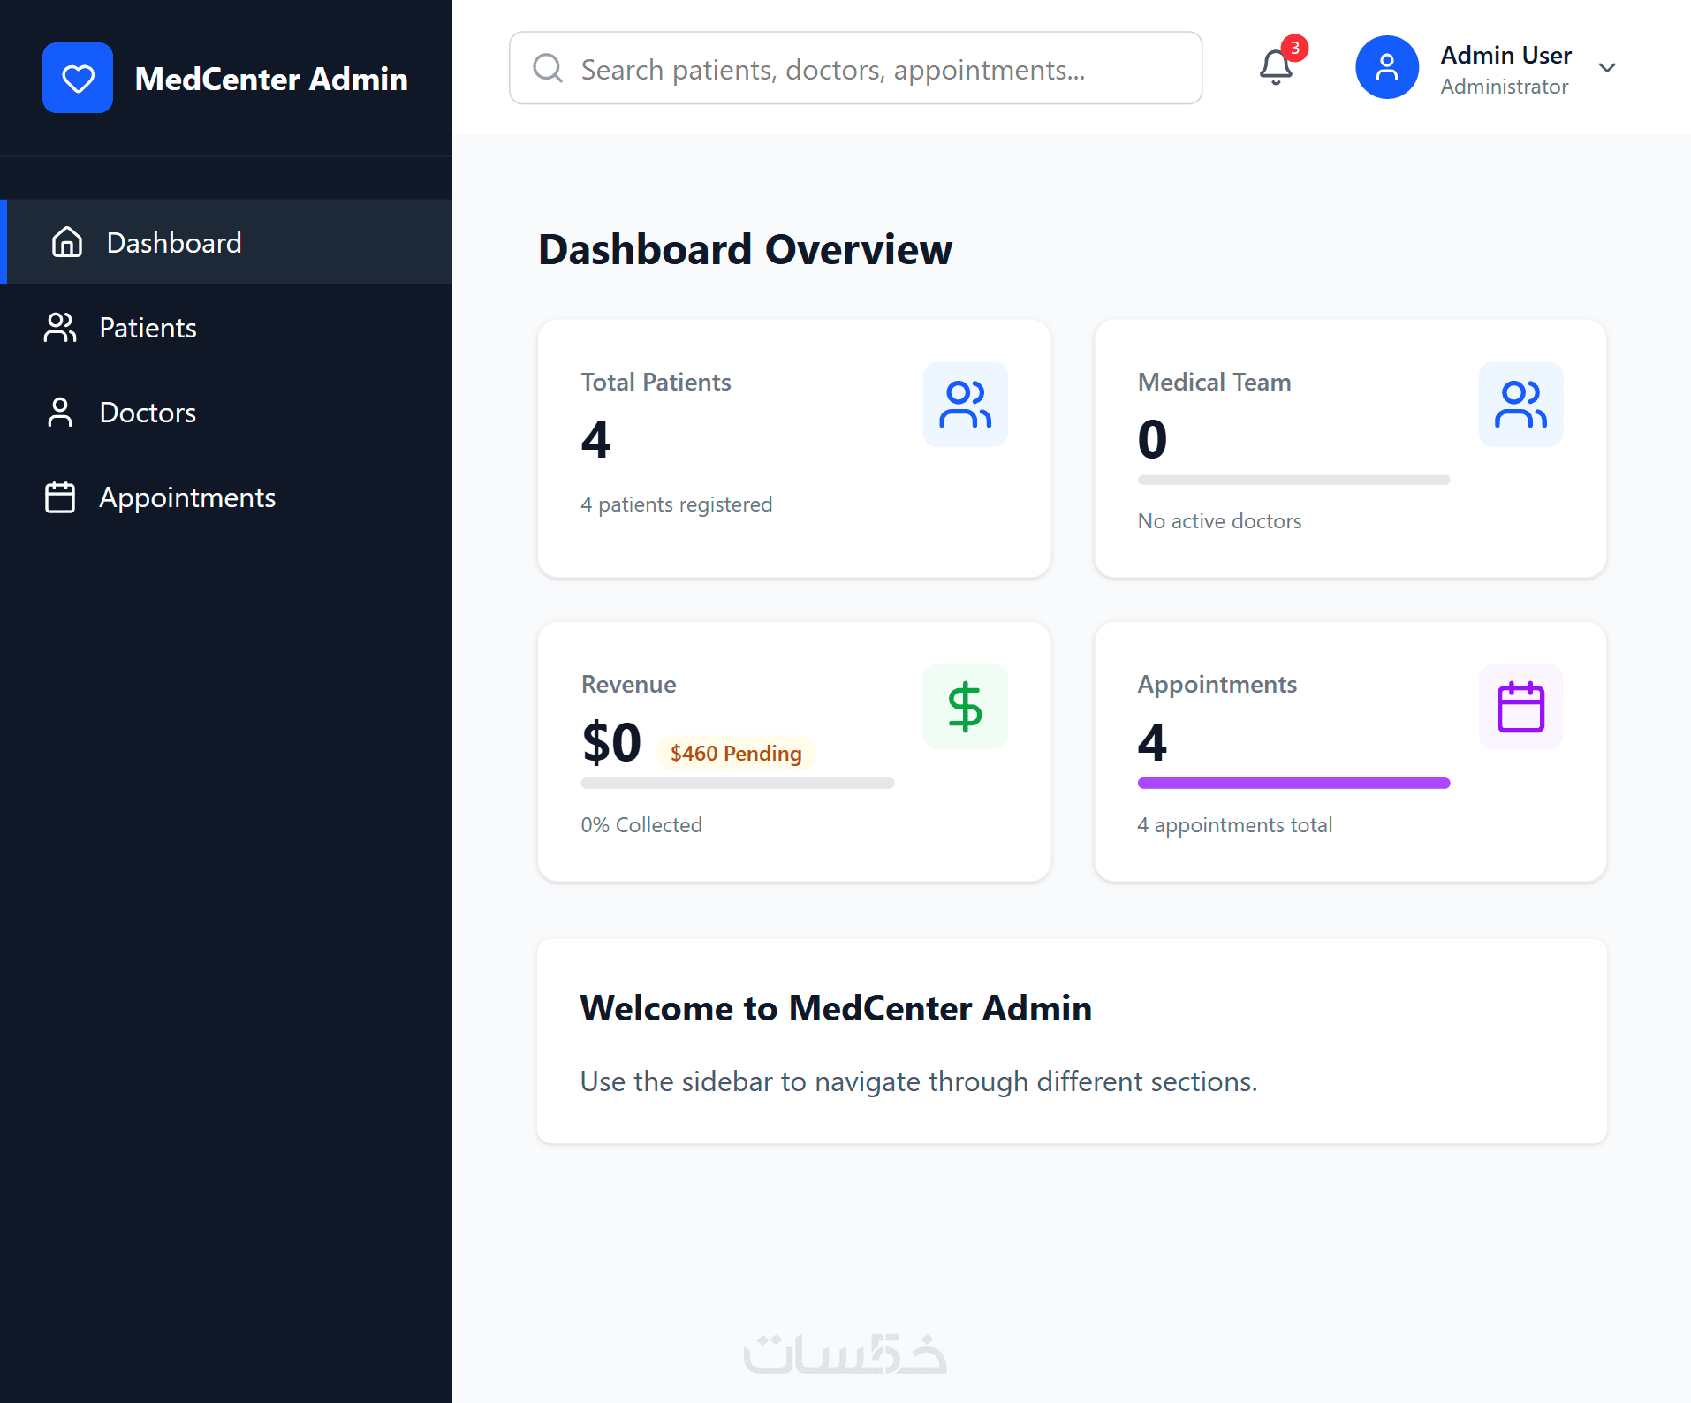Image resolution: width=1691 pixels, height=1403 pixels.
Task: Click the purple calendar Appointments card icon
Action: point(1520,707)
